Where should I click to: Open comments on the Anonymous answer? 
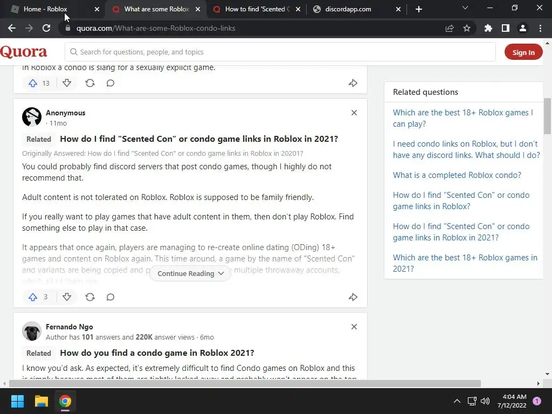coord(111,297)
